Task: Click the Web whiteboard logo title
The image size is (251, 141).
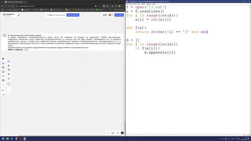Action: click(9, 14)
